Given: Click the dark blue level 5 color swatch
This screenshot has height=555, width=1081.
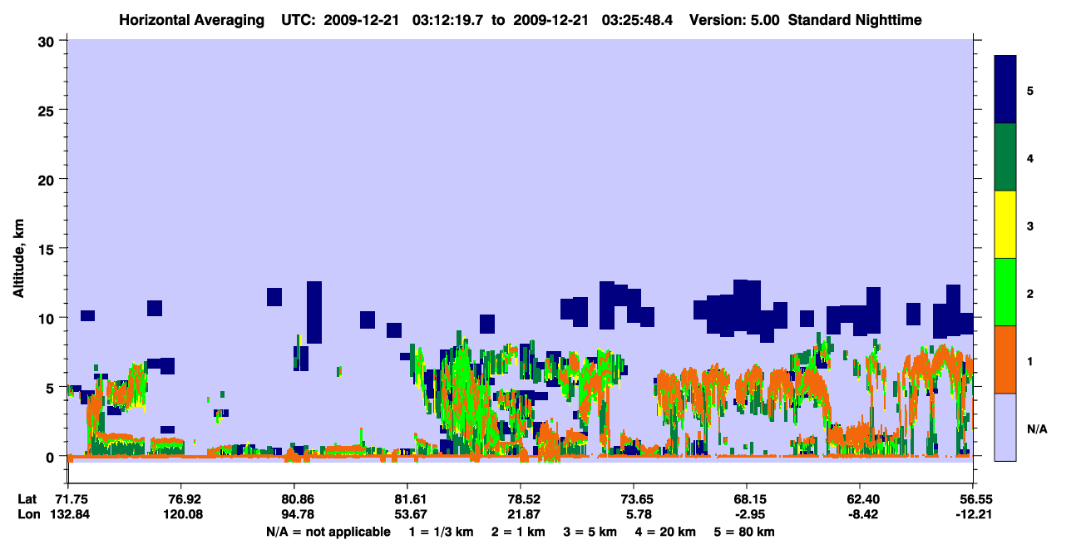Looking at the screenshot, I should 1005,90.
